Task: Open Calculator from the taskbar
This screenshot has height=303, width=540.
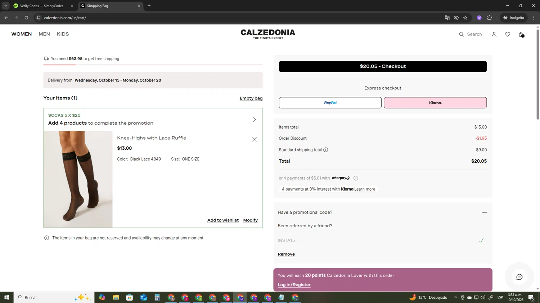Action: (157, 297)
